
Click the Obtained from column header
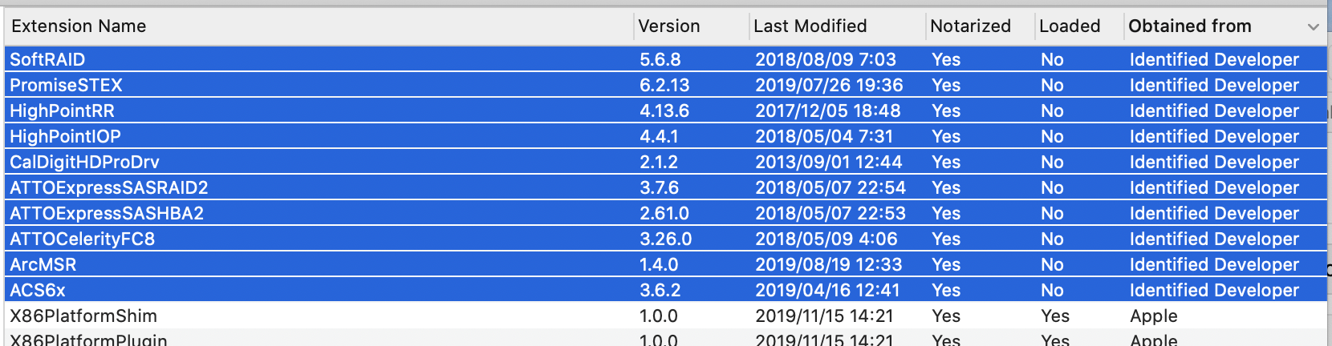pyautogui.click(x=1224, y=26)
